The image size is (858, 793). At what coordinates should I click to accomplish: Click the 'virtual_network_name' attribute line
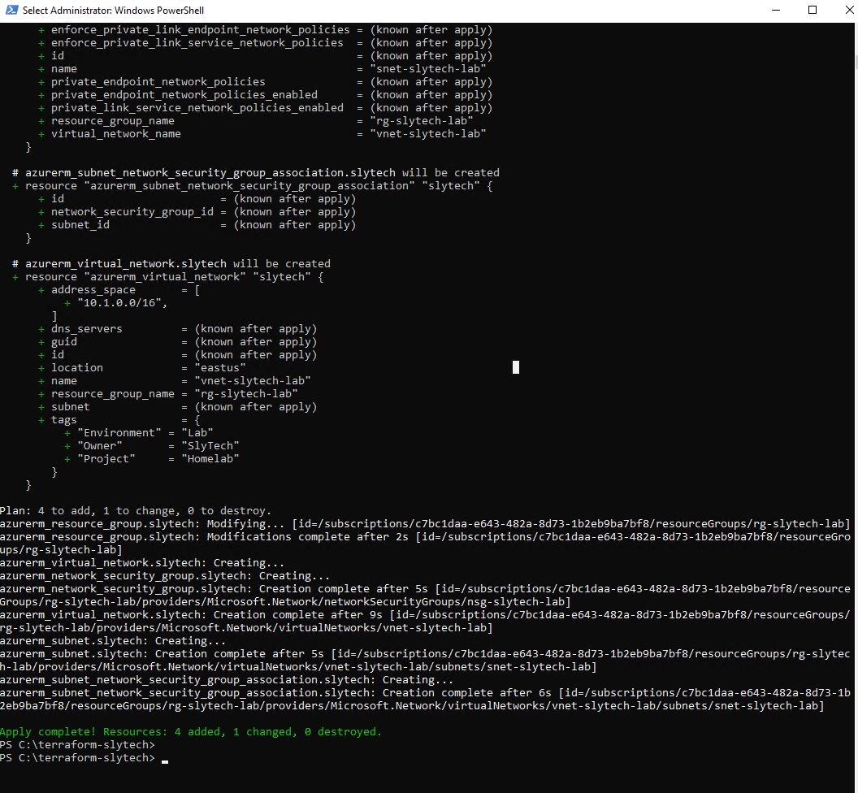[262, 134]
